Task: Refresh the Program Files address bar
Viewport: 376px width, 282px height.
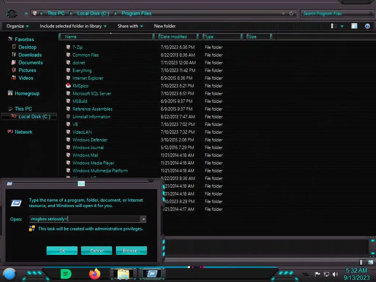Action: coord(291,14)
